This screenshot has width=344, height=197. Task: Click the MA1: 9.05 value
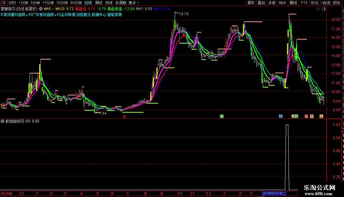pyautogui.click(x=144, y=9)
